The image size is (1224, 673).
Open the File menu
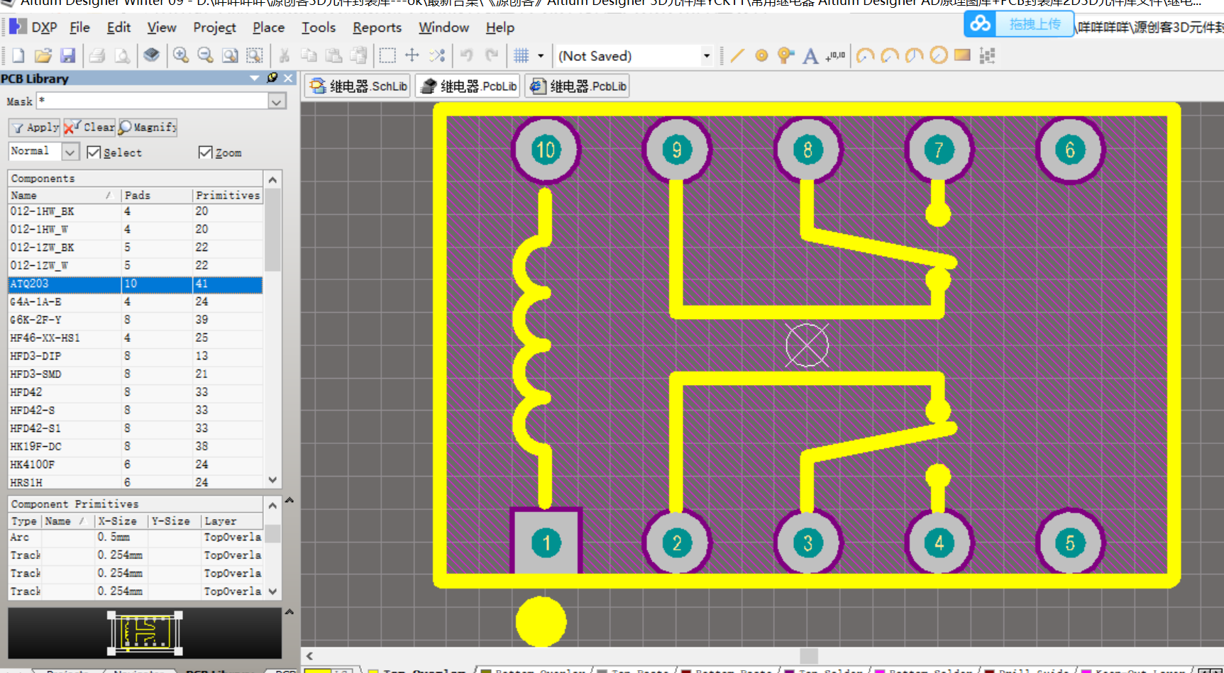(x=79, y=27)
